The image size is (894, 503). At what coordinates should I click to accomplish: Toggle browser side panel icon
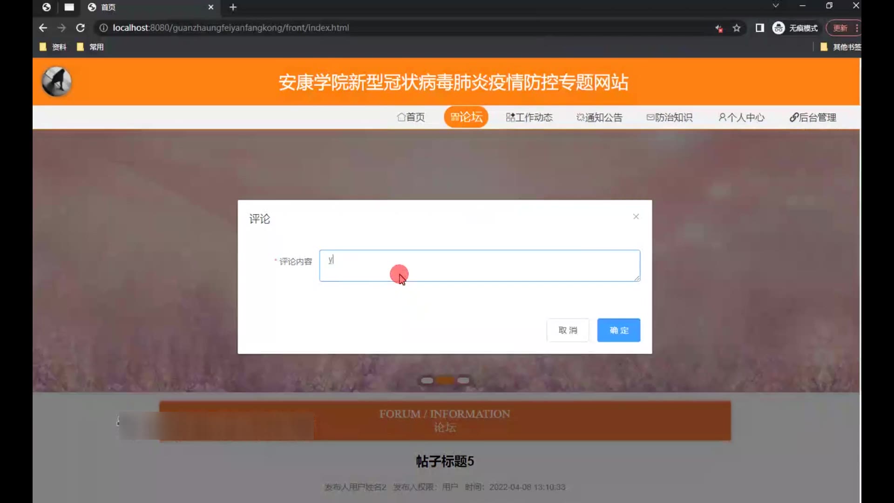[759, 28]
